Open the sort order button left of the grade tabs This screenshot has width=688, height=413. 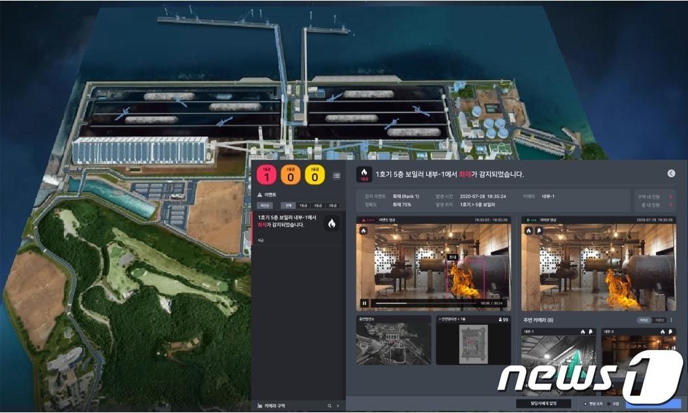click(265, 205)
